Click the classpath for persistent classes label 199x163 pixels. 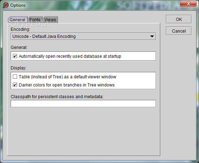click(x=57, y=97)
